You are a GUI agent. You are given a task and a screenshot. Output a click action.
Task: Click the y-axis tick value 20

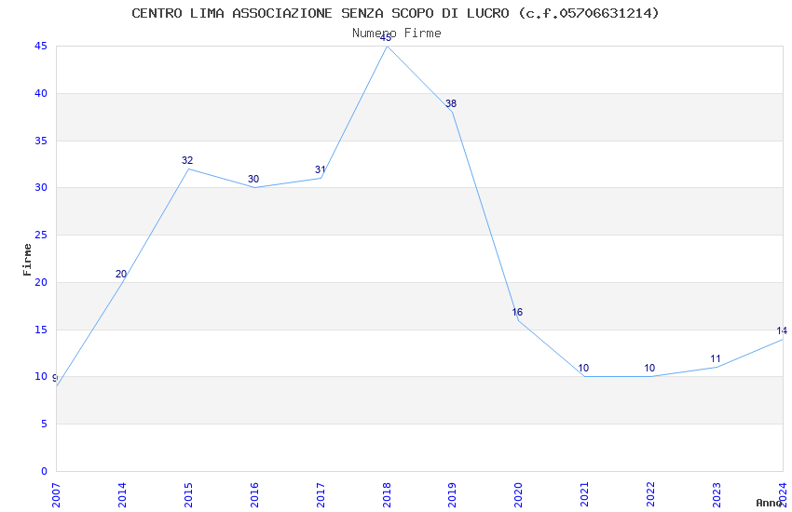[41, 282]
